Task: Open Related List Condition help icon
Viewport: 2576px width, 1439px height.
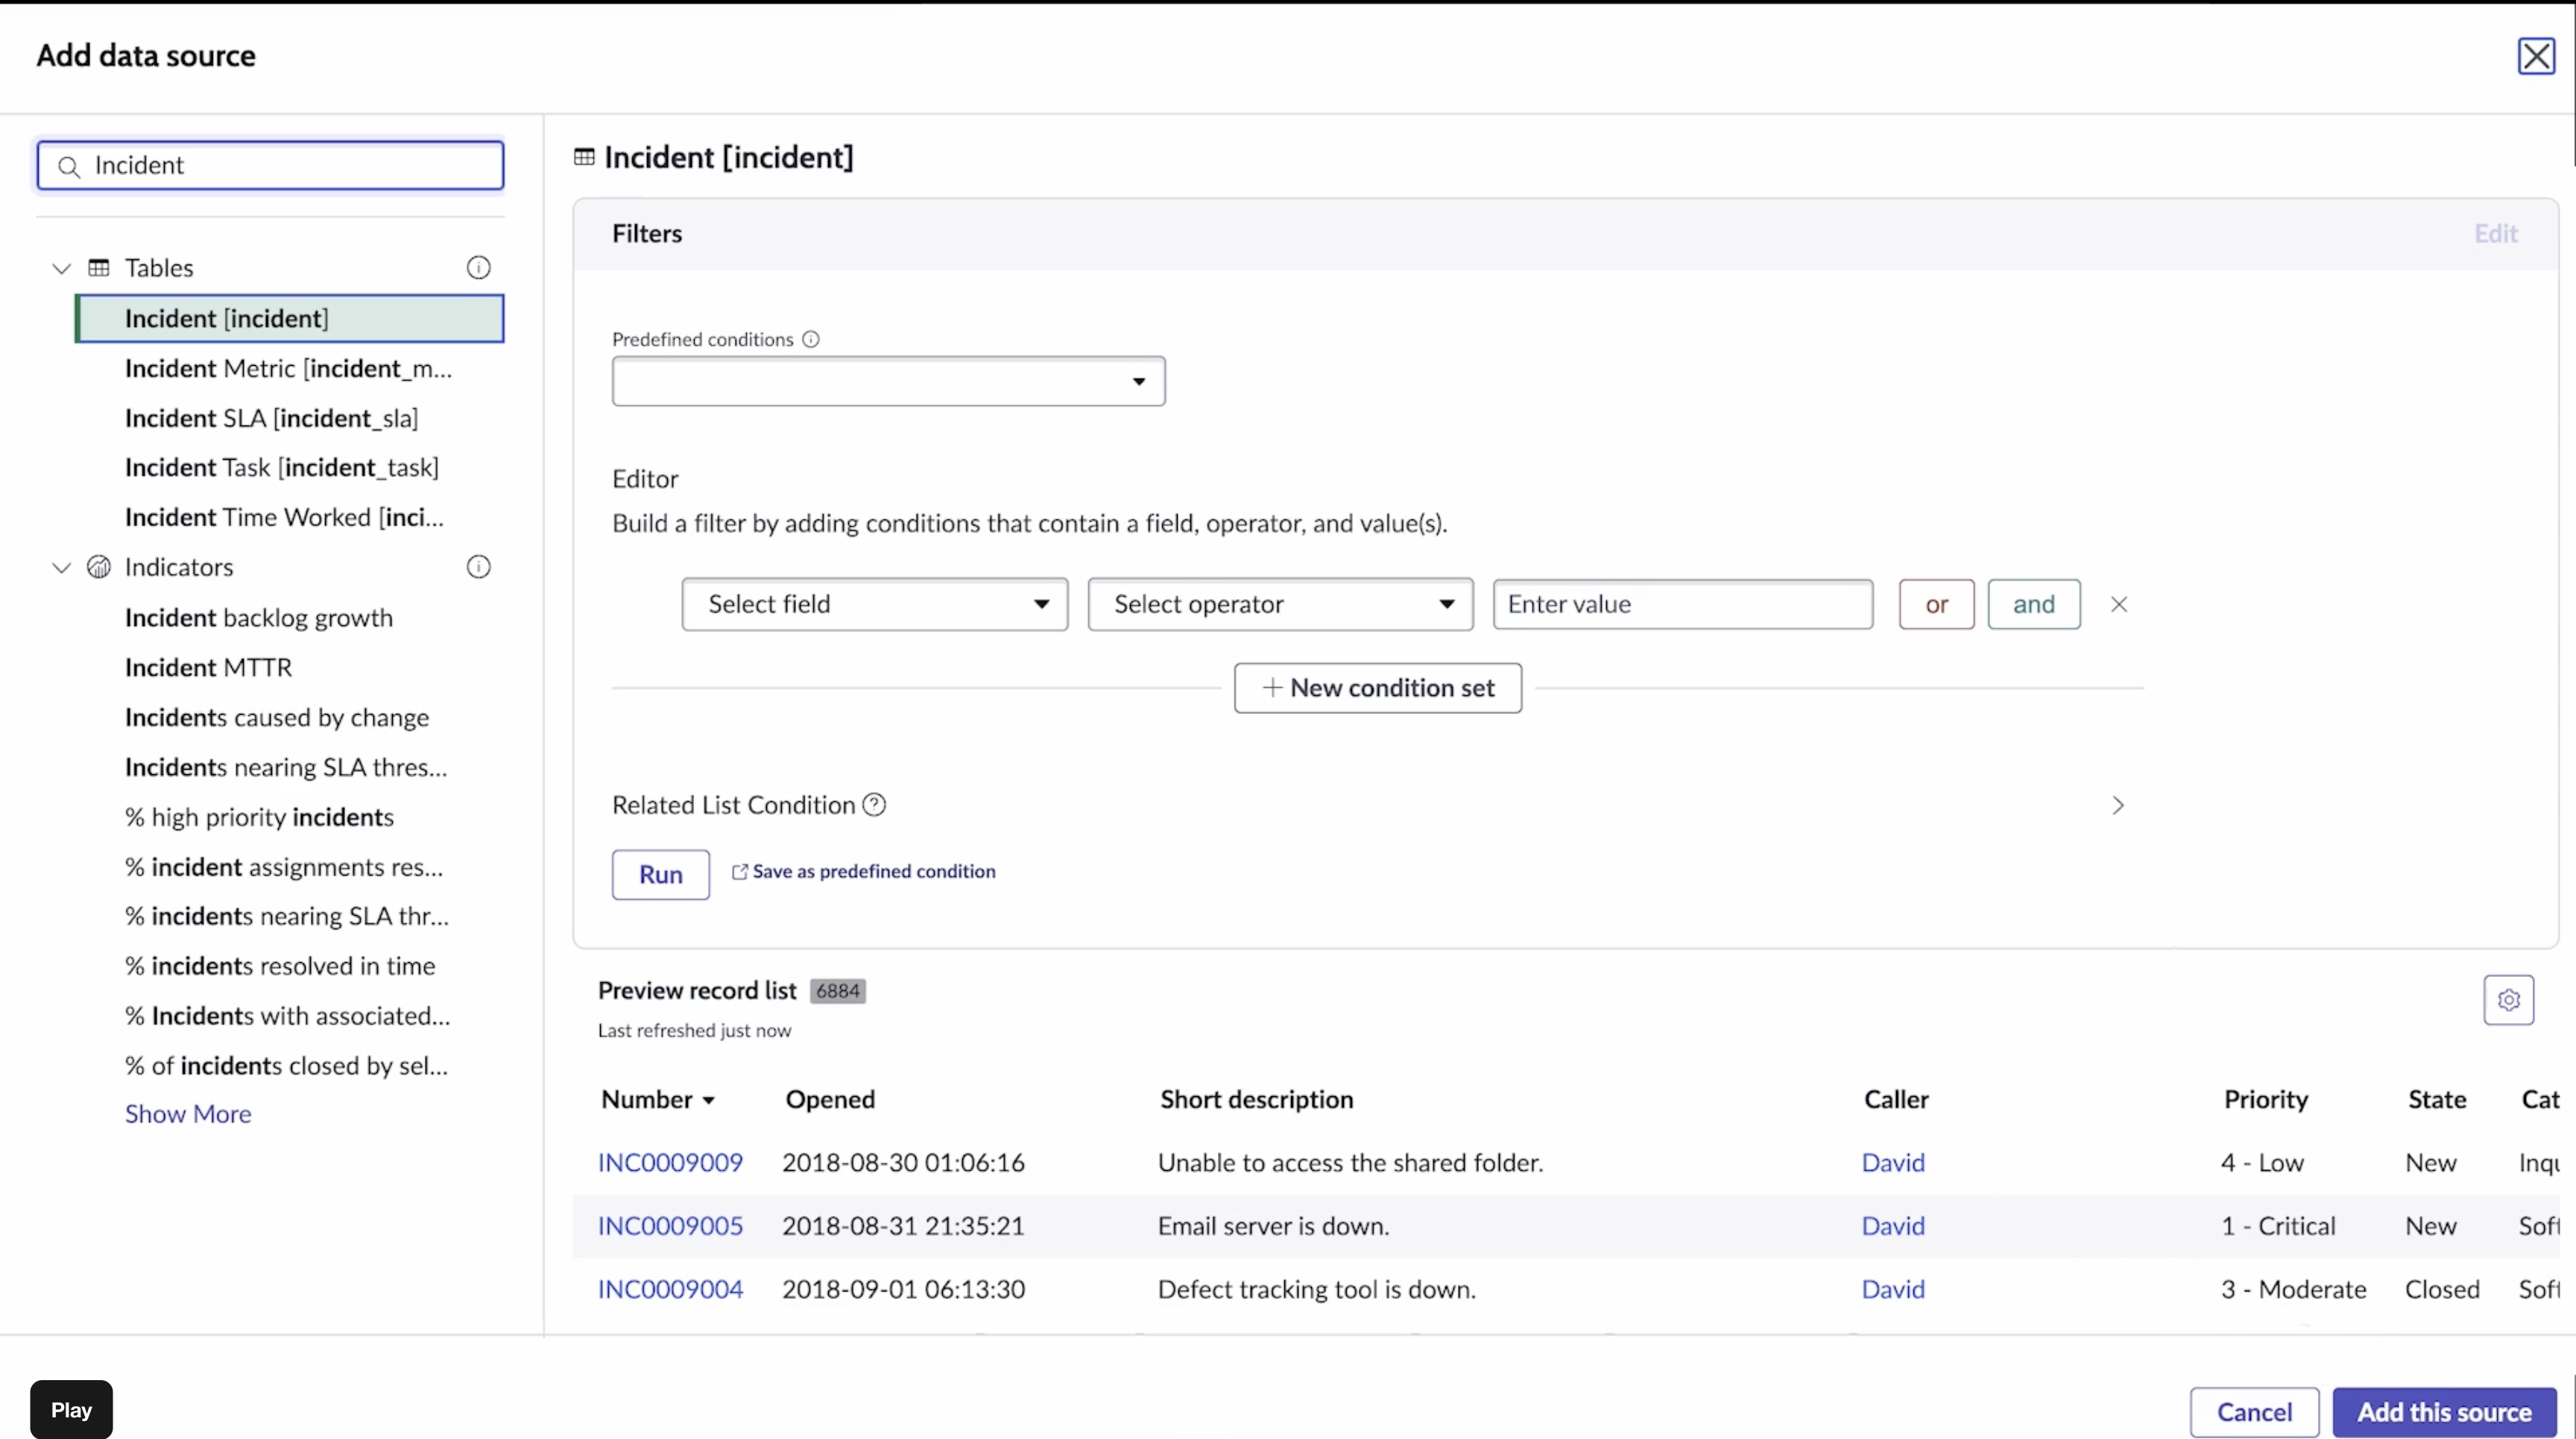Action: click(874, 805)
